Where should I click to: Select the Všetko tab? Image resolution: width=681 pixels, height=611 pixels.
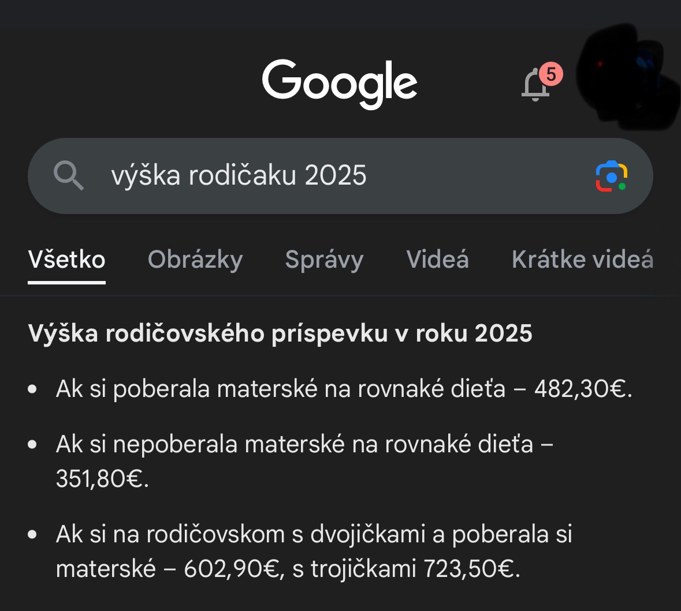coord(66,260)
